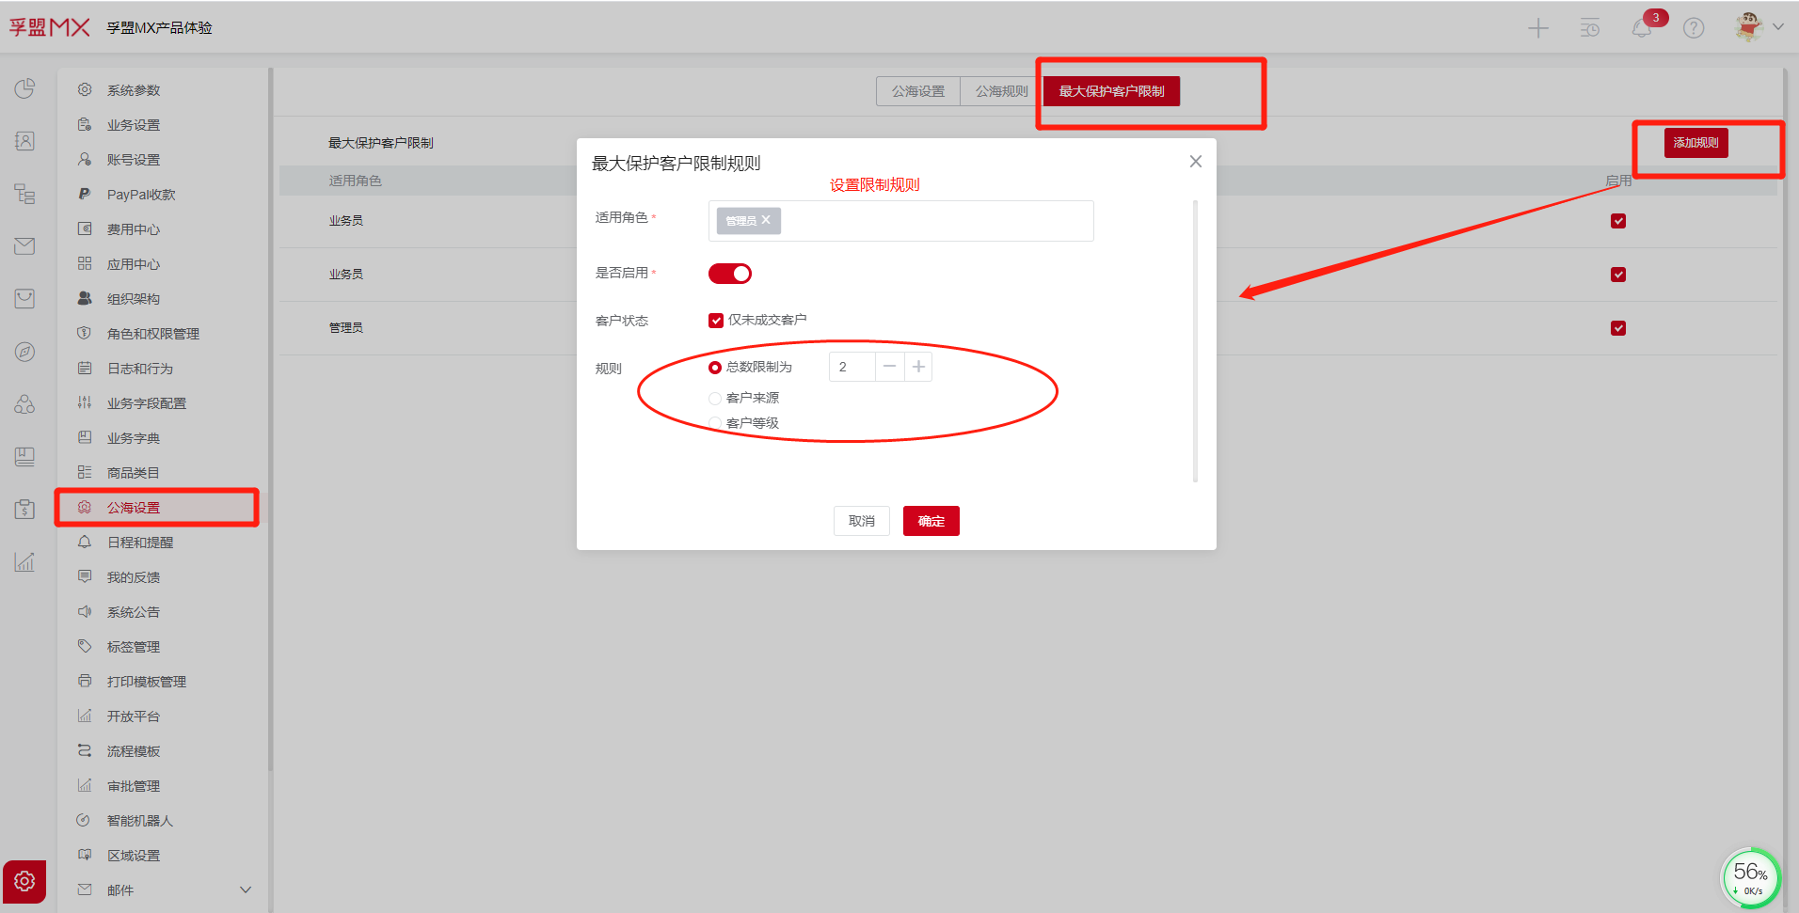Screen dimensions: 1799x913
Task: Open the help question mark icon
Action: [x=1694, y=28]
